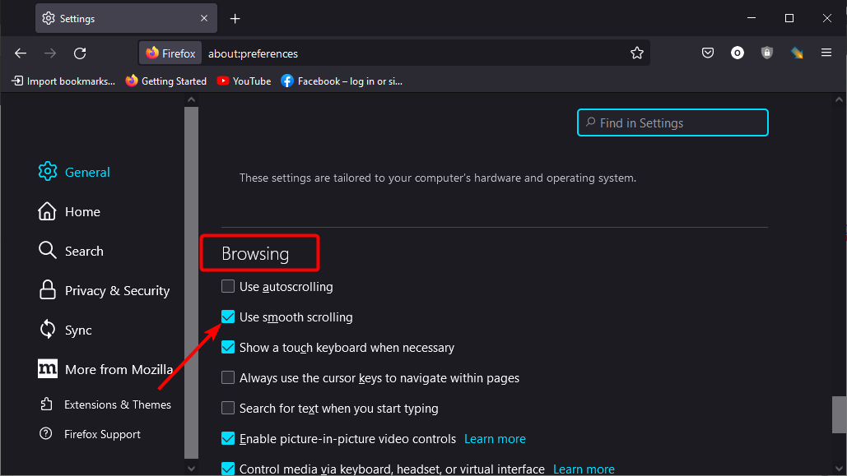The height and width of the screenshot is (476, 847).
Task: Open the YouTube bookmark
Action: point(244,81)
